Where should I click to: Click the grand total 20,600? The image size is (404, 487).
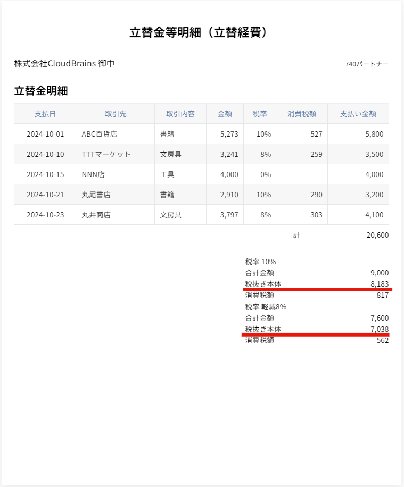tap(377, 235)
